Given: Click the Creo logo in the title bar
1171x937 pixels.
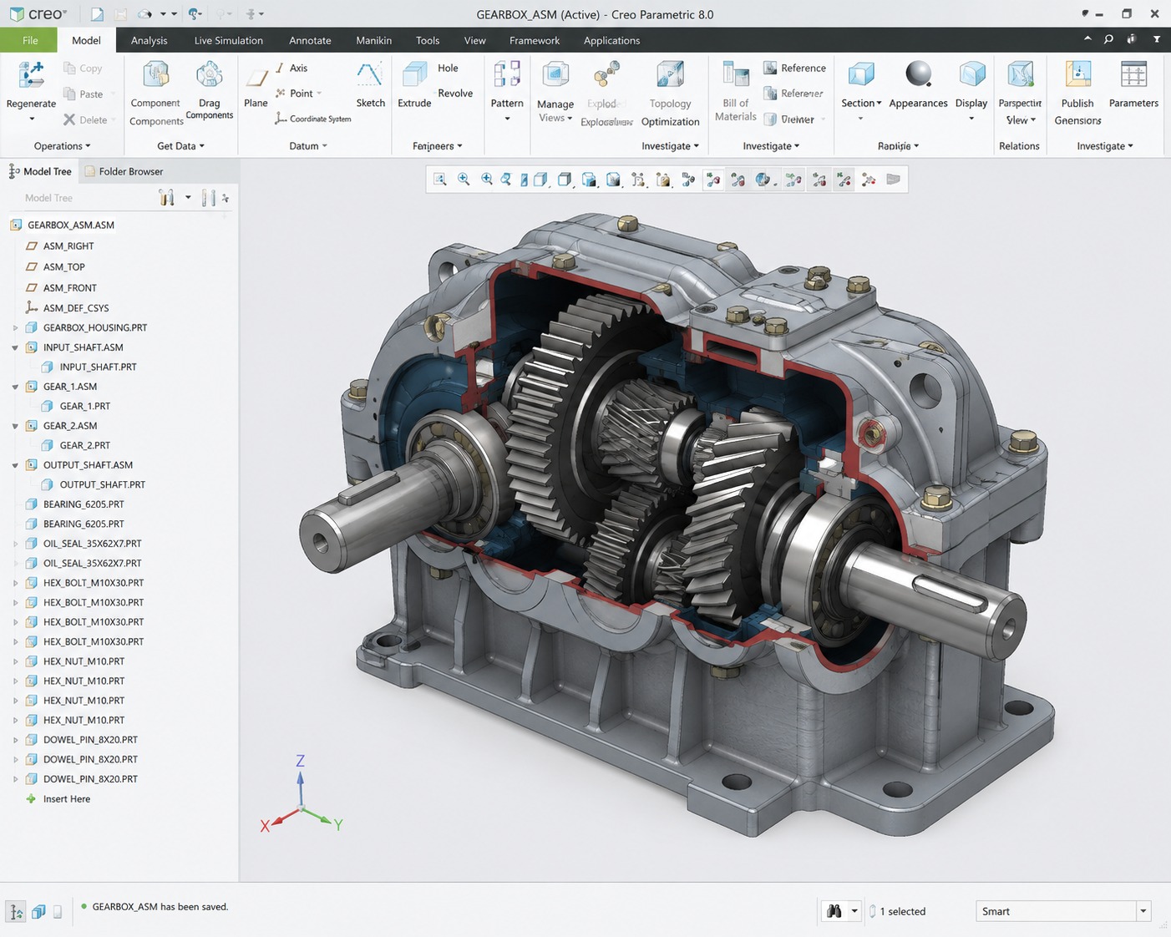Looking at the screenshot, I should click(38, 14).
